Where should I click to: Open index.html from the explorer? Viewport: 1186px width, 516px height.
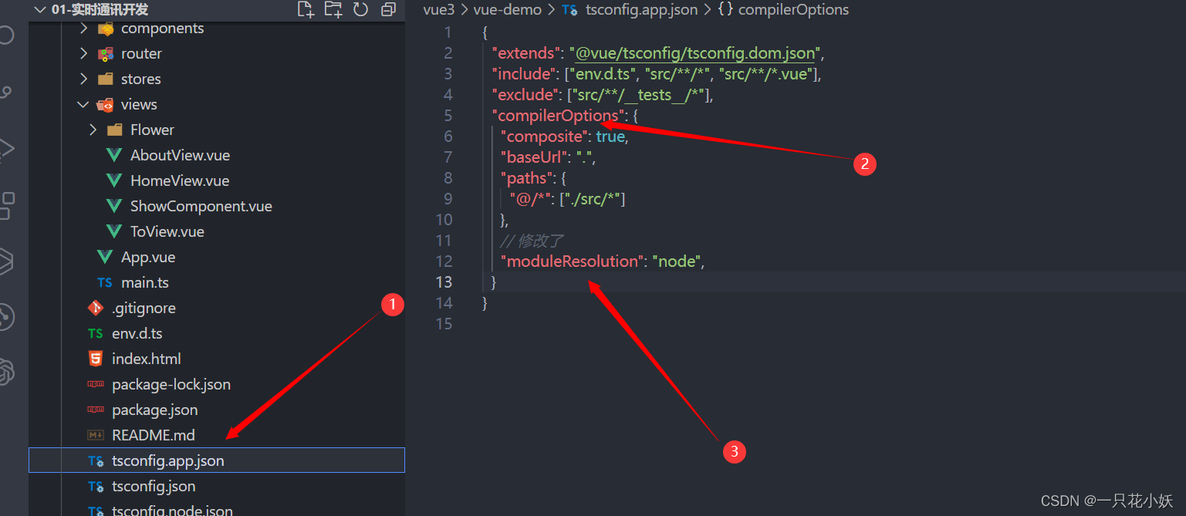[146, 359]
